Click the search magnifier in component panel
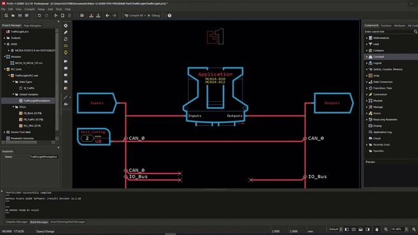This screenshot has width=418, height=235. 415,32
